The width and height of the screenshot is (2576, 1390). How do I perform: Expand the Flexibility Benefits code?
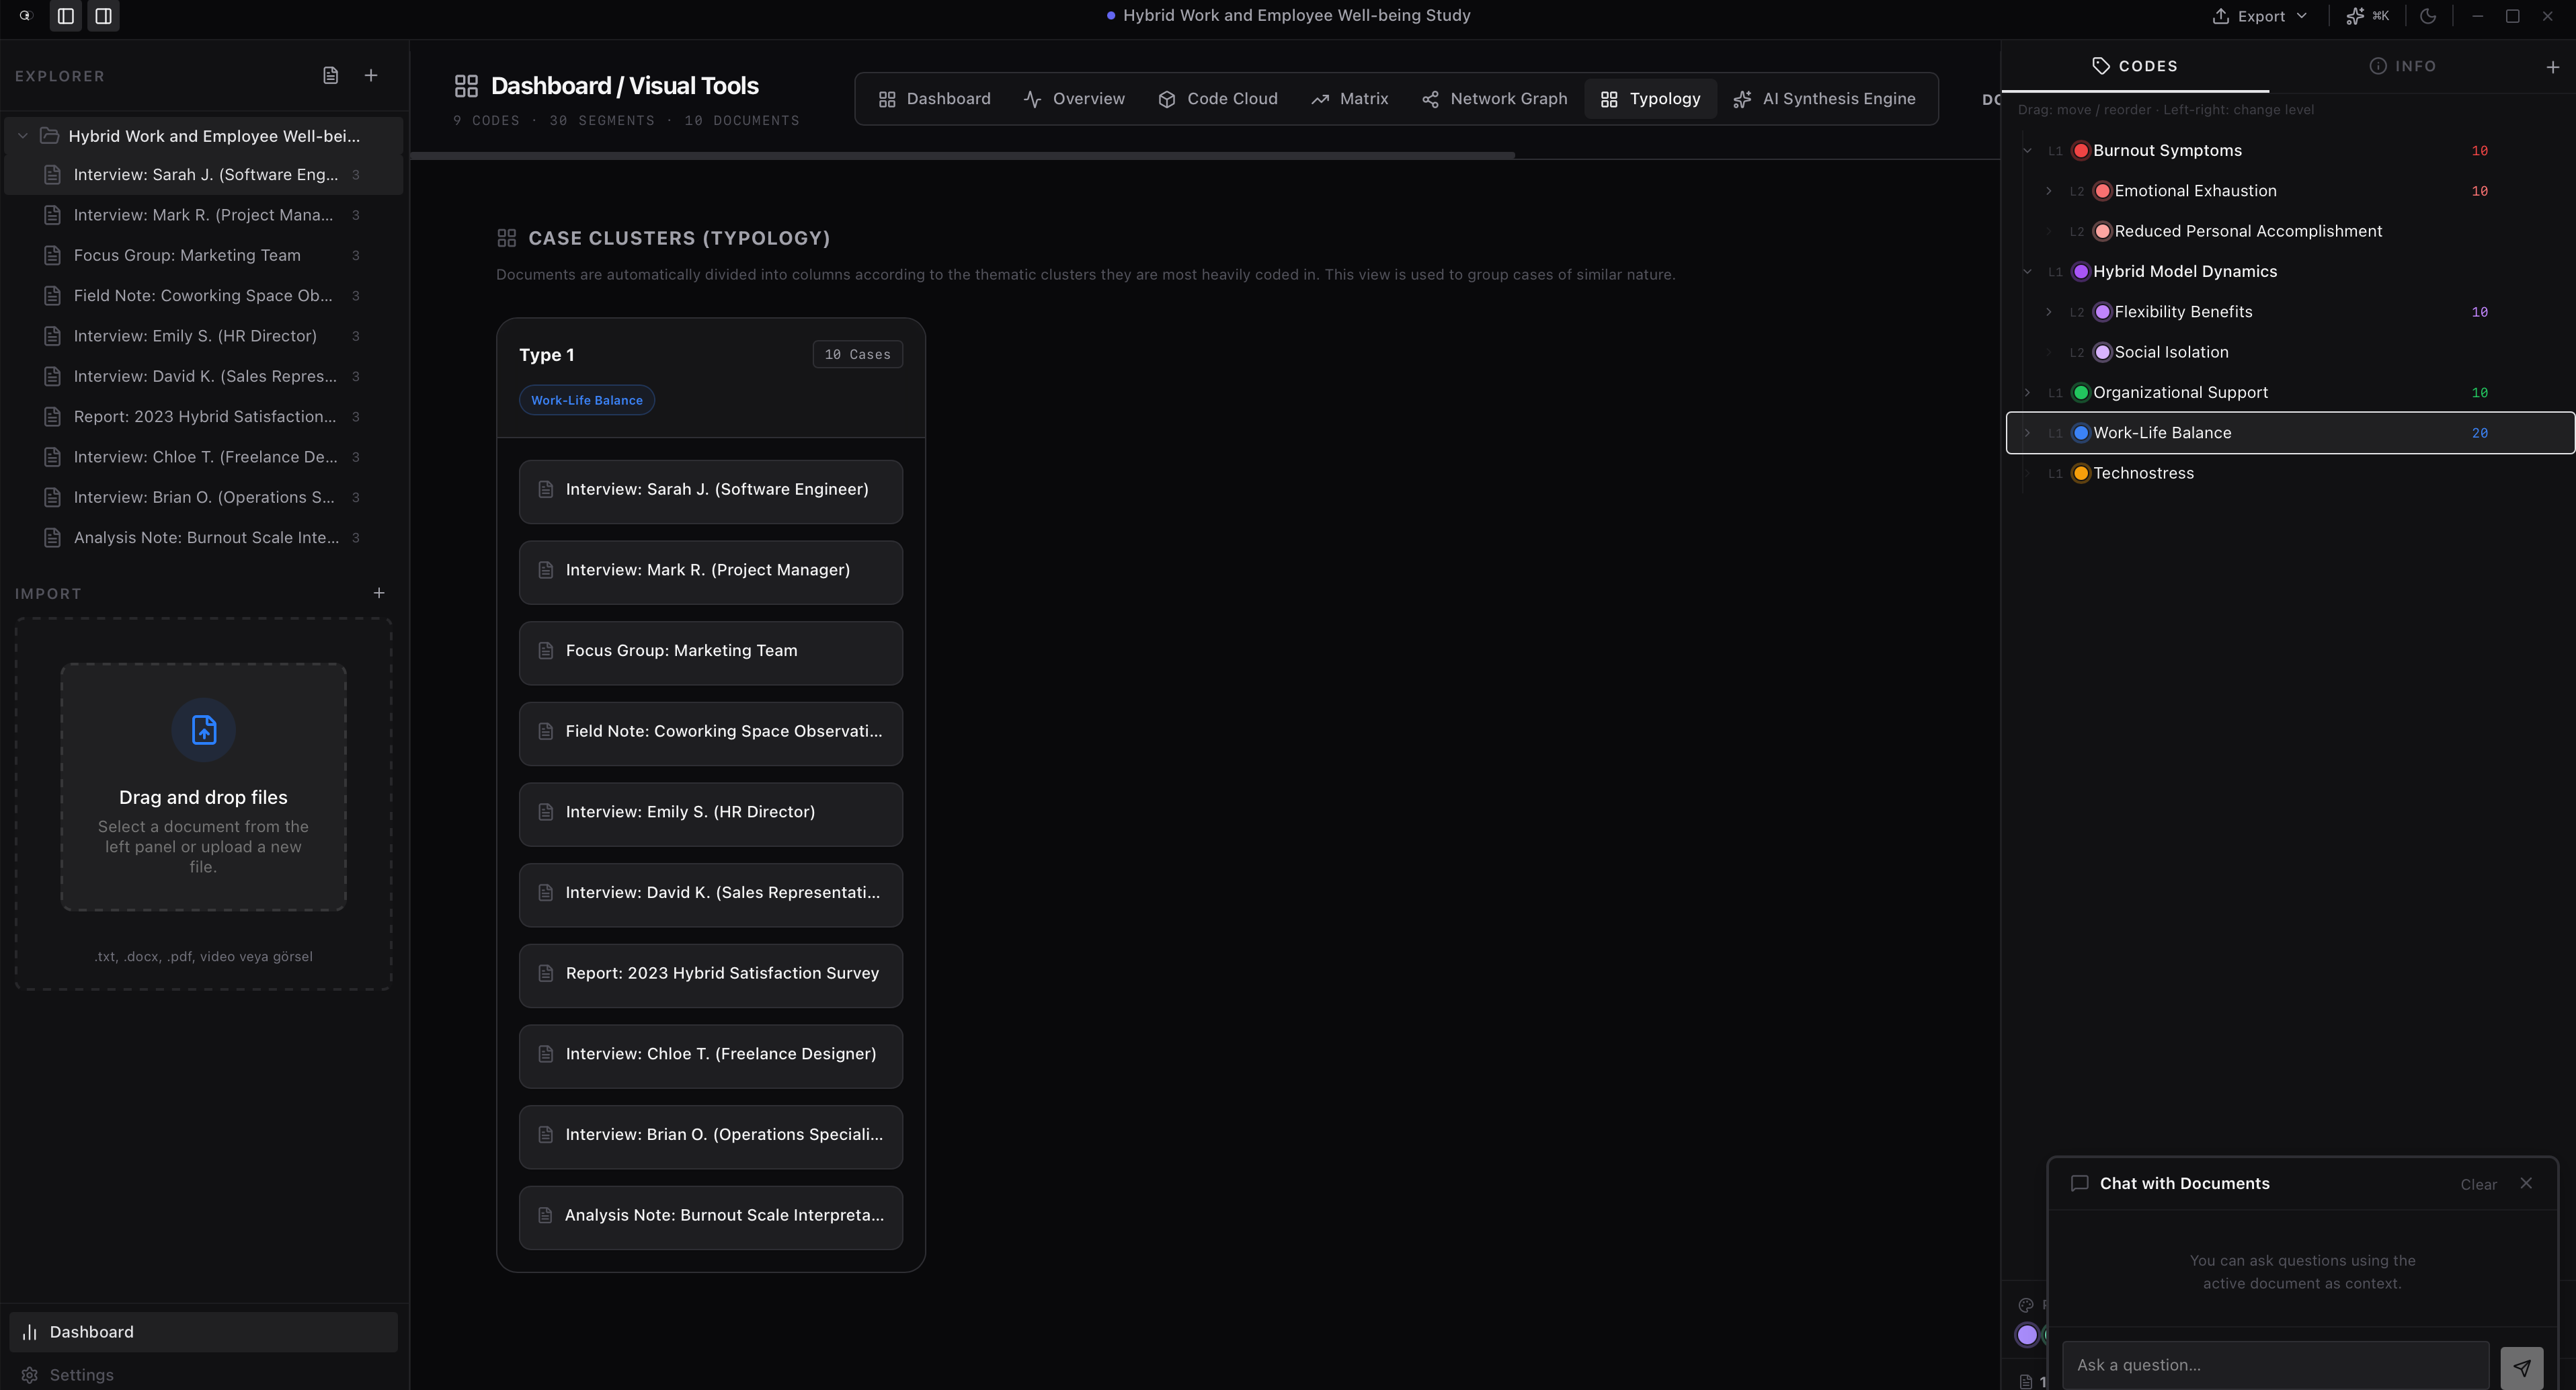pyautogui.click(x=2051, y=311)
